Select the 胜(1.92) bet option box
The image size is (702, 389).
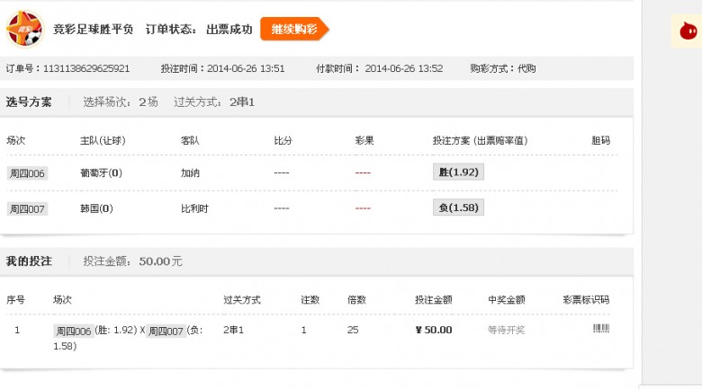pos(458,172)
